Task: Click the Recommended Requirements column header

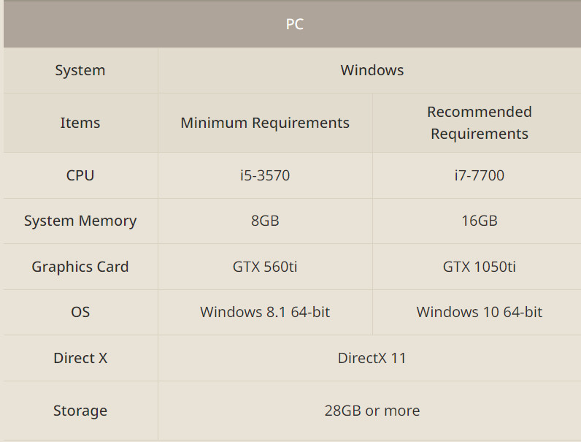Action: point(479,123)
